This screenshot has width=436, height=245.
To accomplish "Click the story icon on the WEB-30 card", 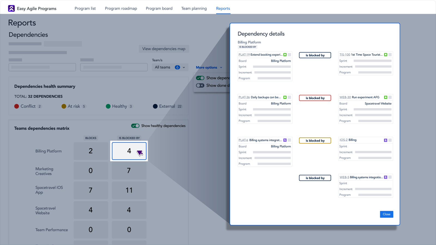I will (386, 97).
